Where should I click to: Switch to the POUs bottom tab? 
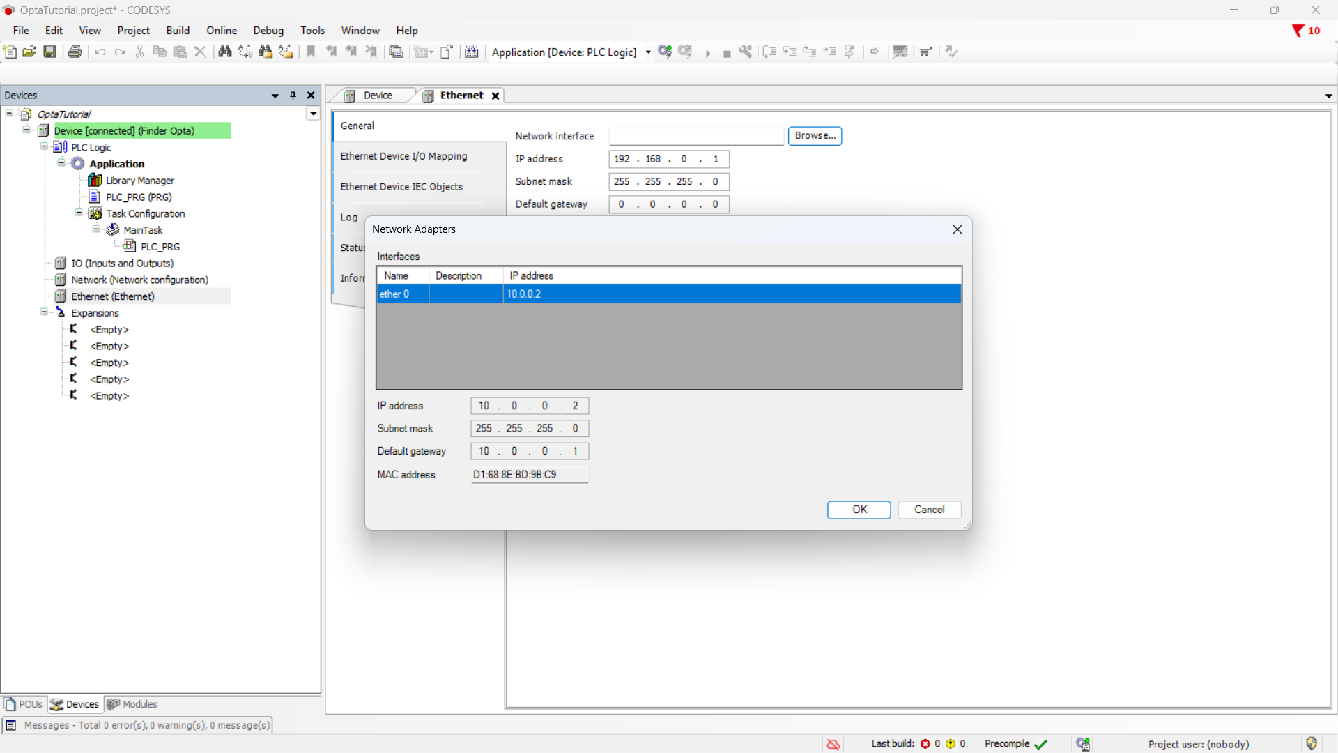click(x=24, y=704)
